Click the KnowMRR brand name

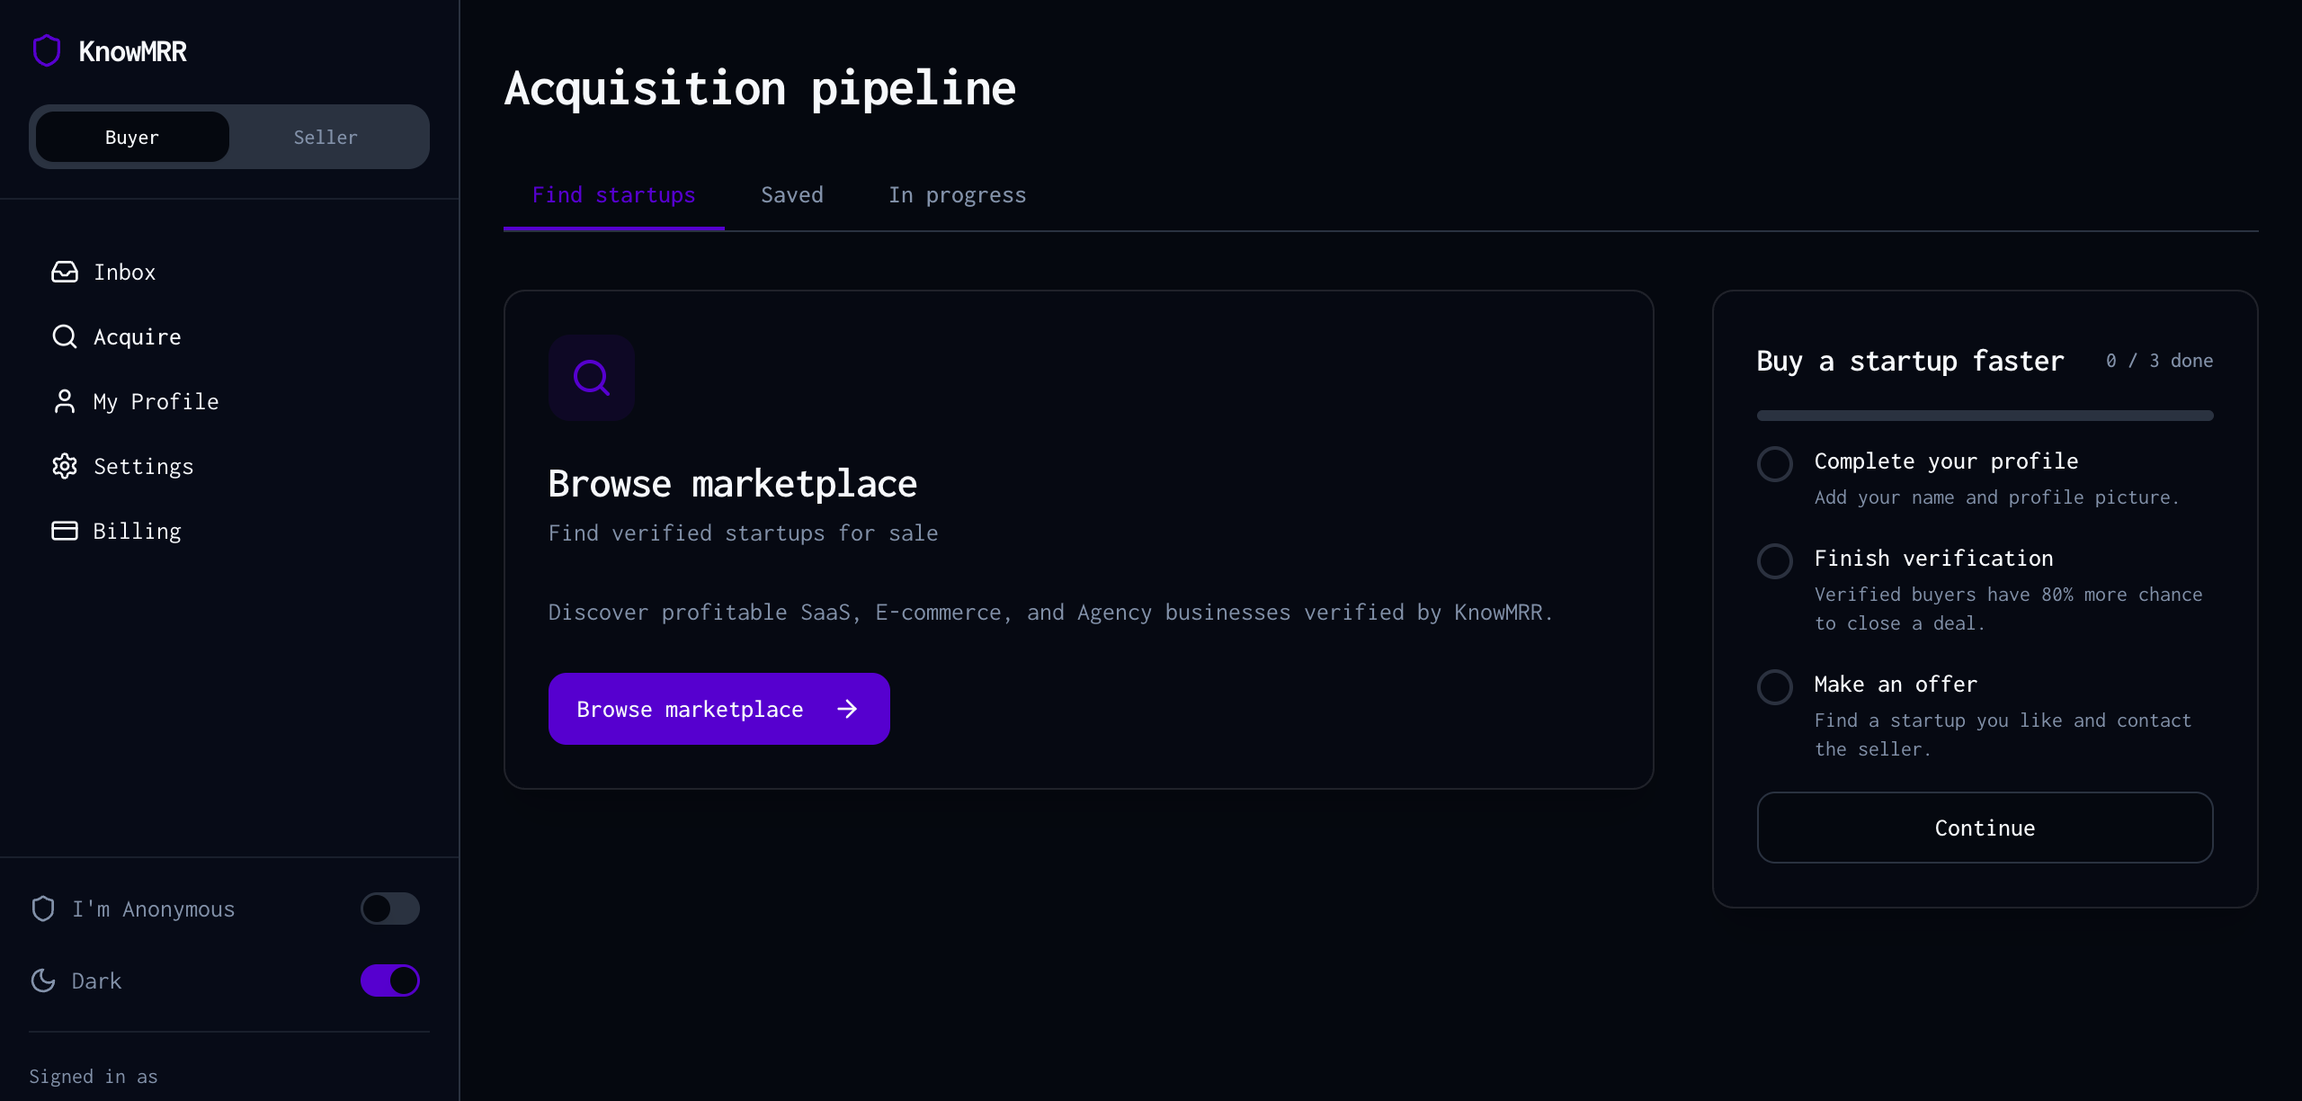click(133, 51)
